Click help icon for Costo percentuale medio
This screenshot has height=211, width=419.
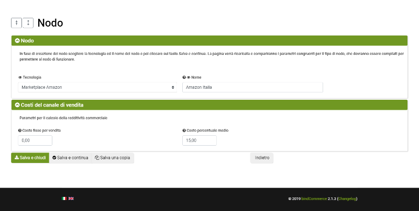tap(184, 131)
